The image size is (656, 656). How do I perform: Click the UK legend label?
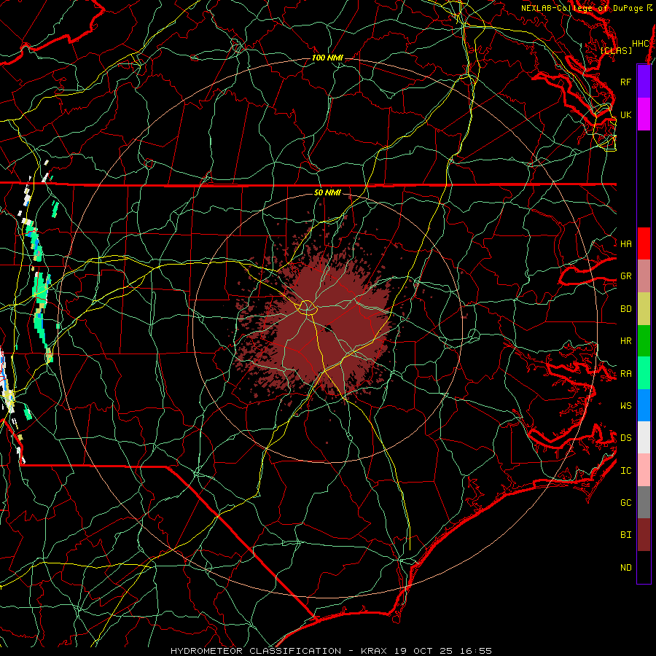click(625, 114)
